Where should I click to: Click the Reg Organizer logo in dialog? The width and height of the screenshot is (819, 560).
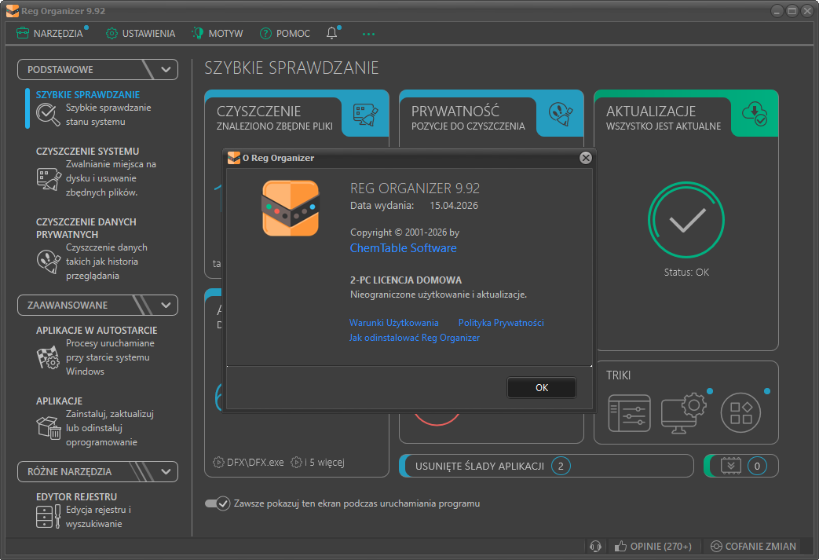(x=291, y=208)
